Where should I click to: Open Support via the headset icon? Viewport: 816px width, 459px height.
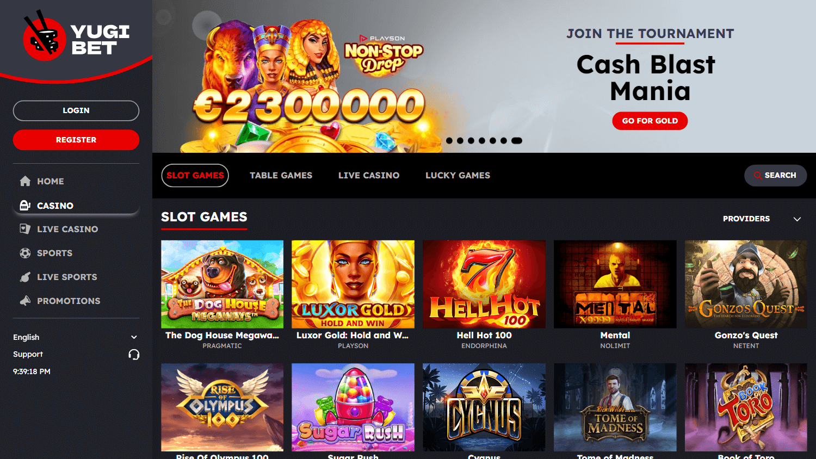[x=134, y=355]
